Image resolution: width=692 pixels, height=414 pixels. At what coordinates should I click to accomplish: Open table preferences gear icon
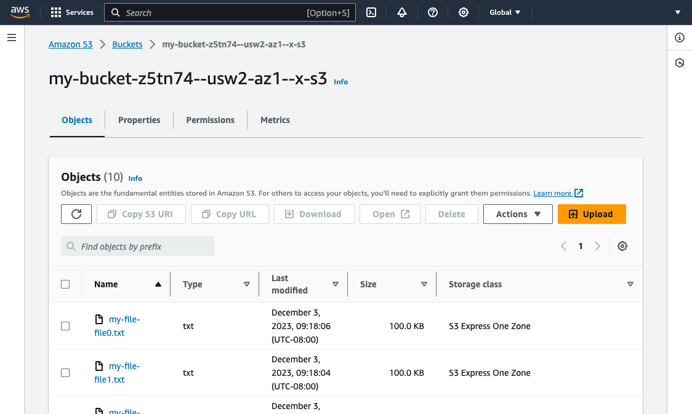622,246
